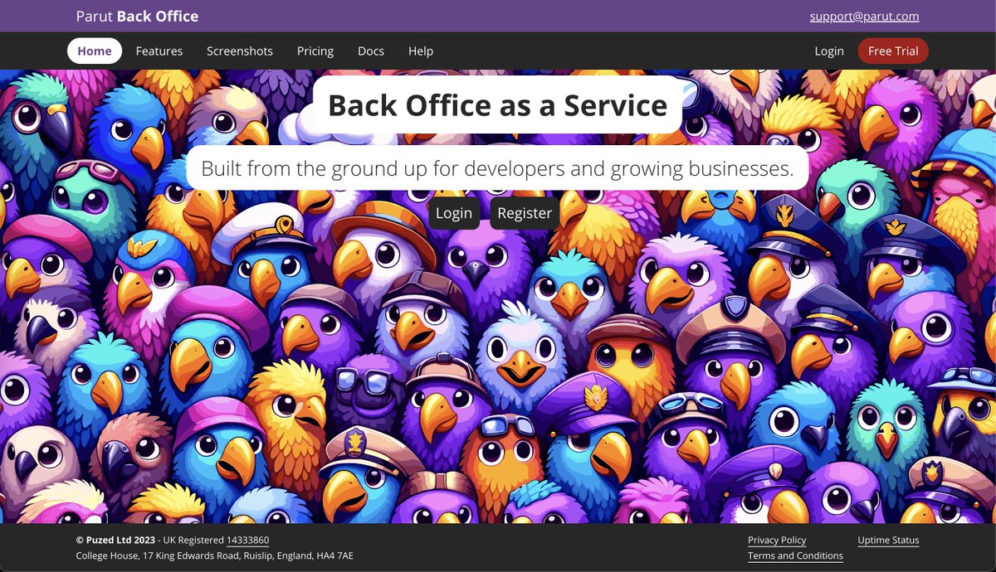Screen dimensions: 996x572
Task: Open the Privacy Policy link
Action: pyautogui.click(x=777, y=540)
